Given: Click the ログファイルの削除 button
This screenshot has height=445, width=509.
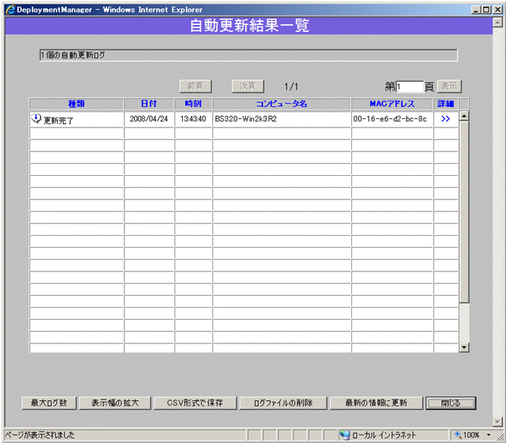Looking at the screenshot, I should [x=283, y=403].
